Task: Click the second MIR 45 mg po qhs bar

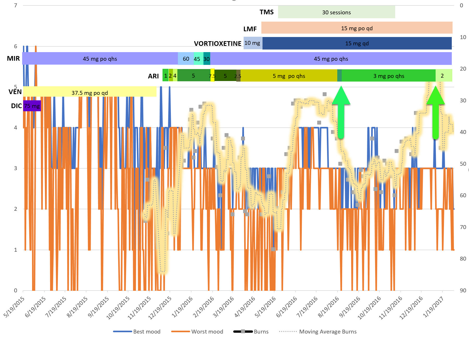Action: pyautogui.click(x=331, y=59)
